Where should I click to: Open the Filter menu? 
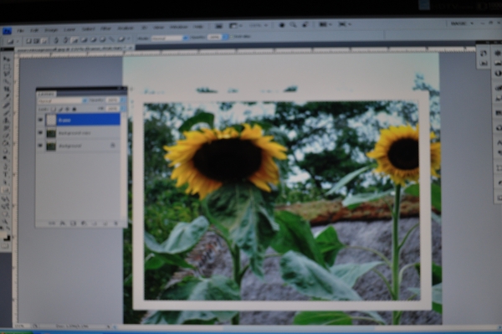(105, 28)
